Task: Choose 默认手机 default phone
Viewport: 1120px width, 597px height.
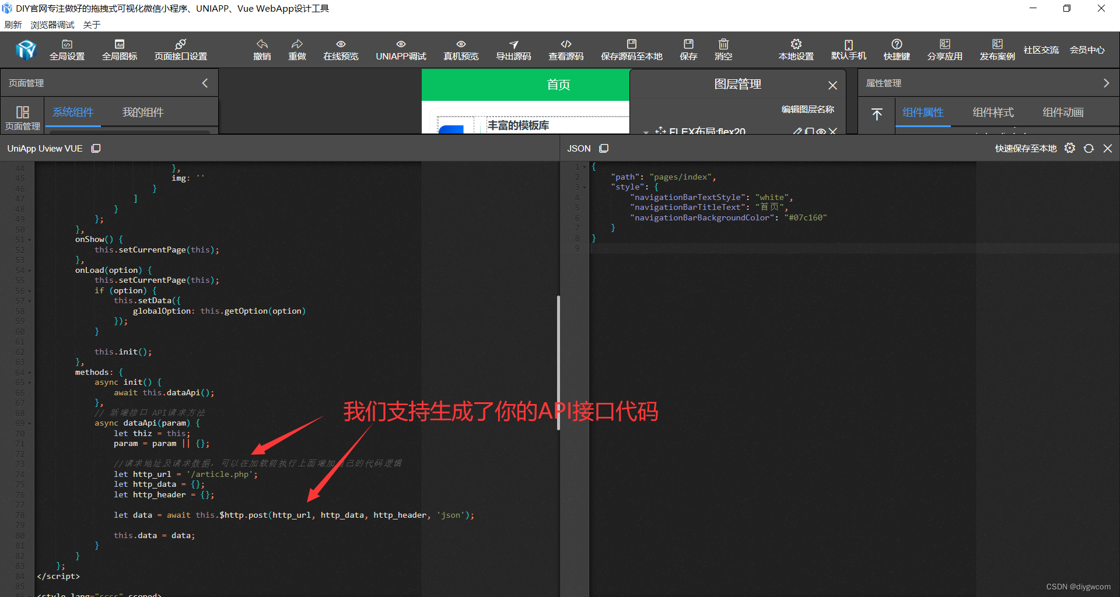Action: pos(849,50)
